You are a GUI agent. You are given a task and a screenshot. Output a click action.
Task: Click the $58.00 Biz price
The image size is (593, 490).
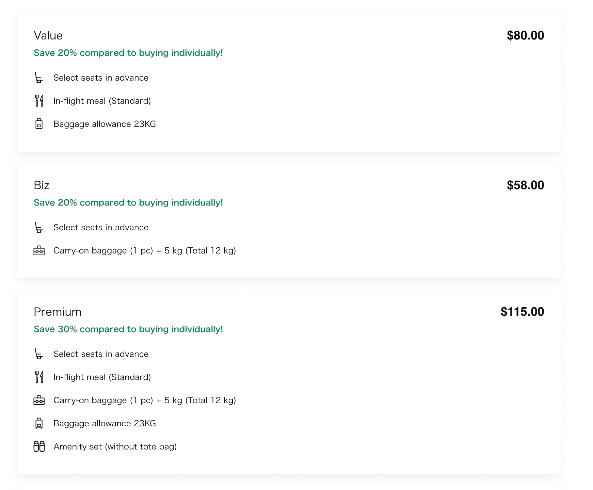525,185
